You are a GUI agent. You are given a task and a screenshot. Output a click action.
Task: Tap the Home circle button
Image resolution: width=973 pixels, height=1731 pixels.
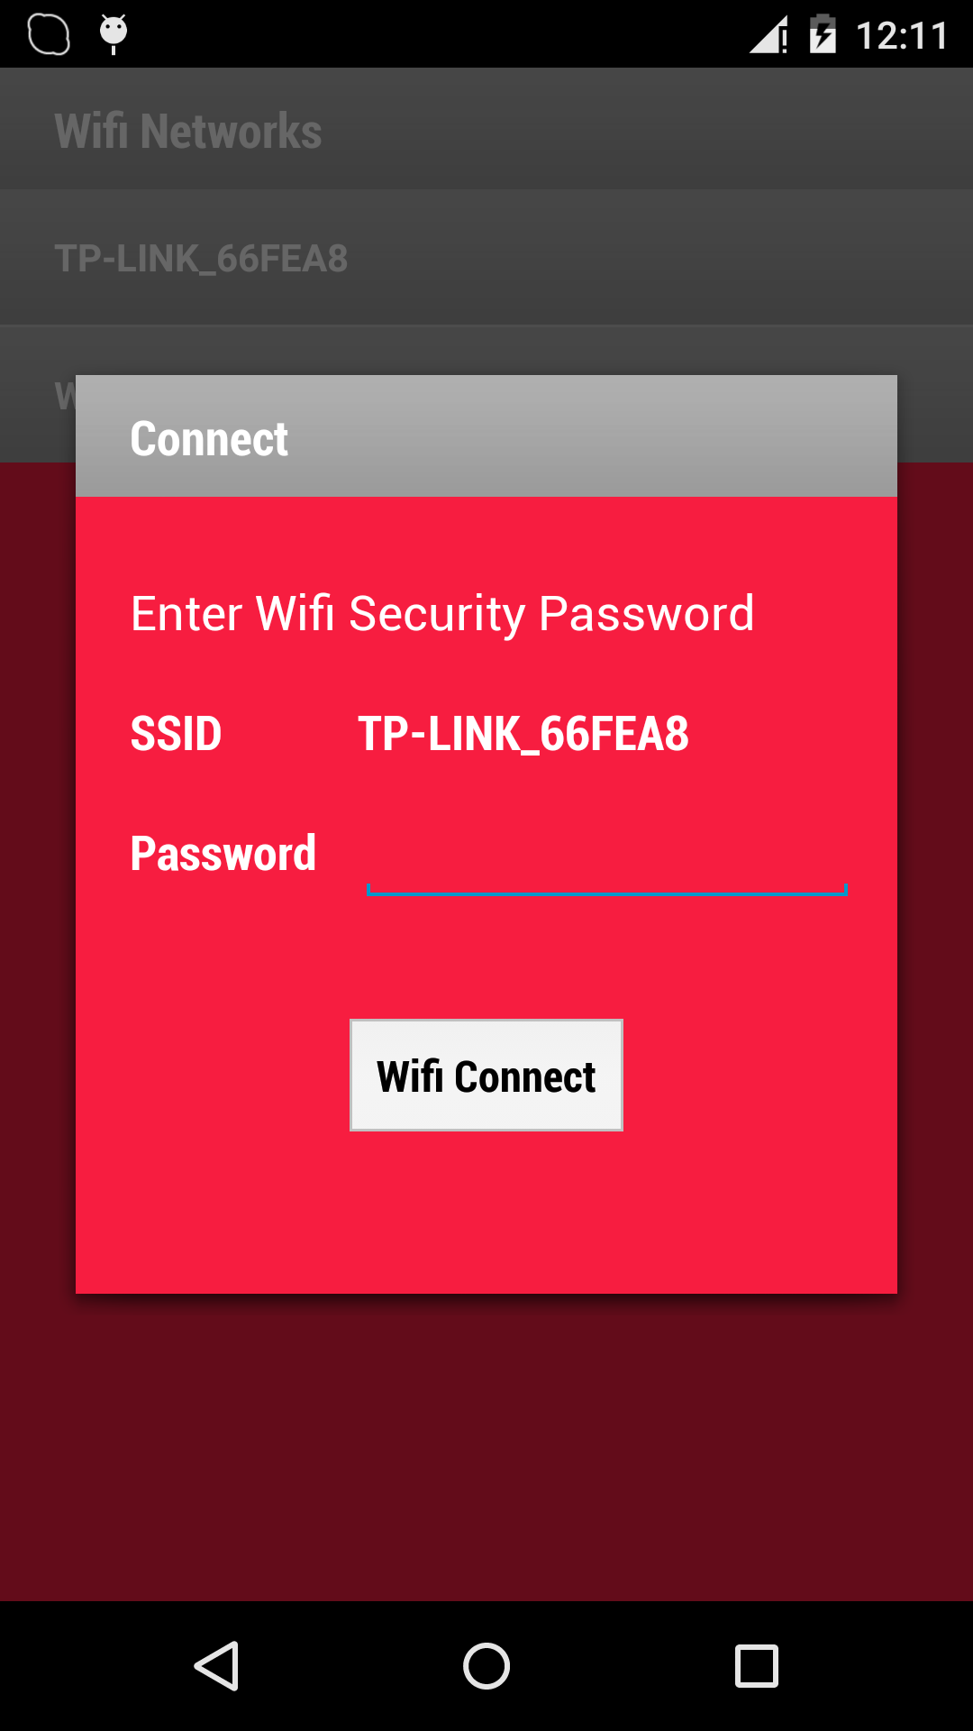(x=486, y=1666)
